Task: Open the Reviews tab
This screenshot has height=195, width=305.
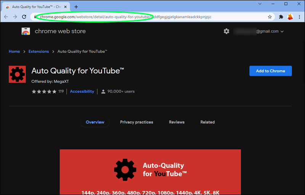Action: 177,122
